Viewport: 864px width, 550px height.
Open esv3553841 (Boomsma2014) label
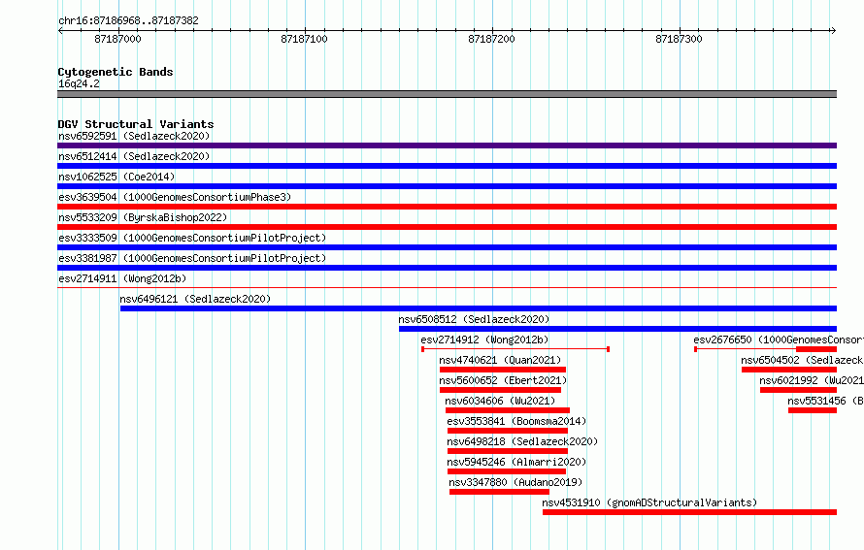click(x=516, y=421)
